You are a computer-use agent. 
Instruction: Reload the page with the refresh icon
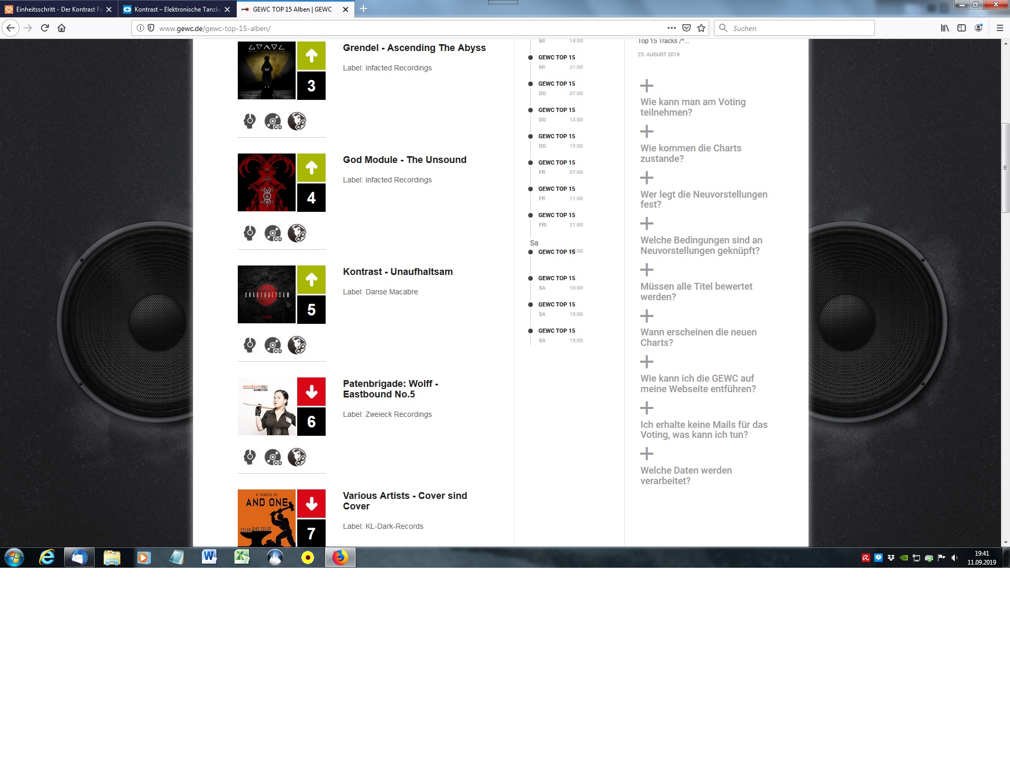click(x=45, y=28)
